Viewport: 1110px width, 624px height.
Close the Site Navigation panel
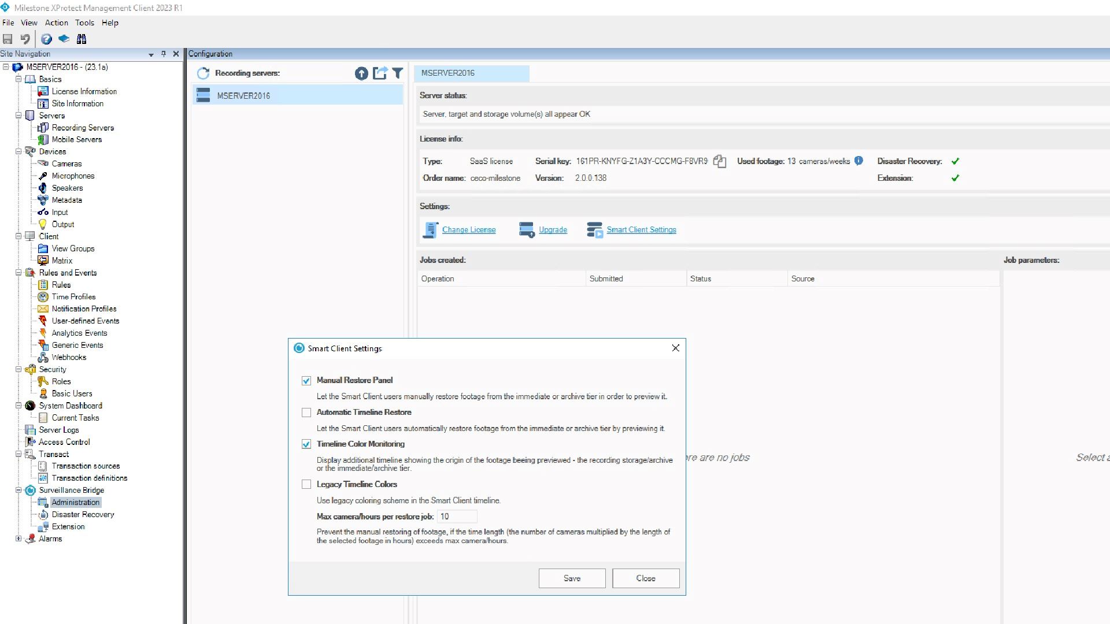176,54
